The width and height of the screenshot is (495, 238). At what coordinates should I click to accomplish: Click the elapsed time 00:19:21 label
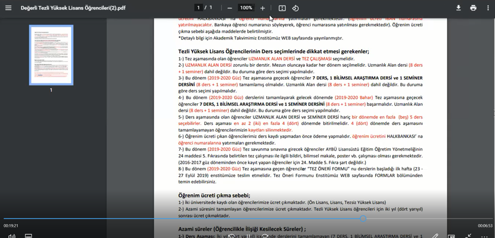point(11,226)
